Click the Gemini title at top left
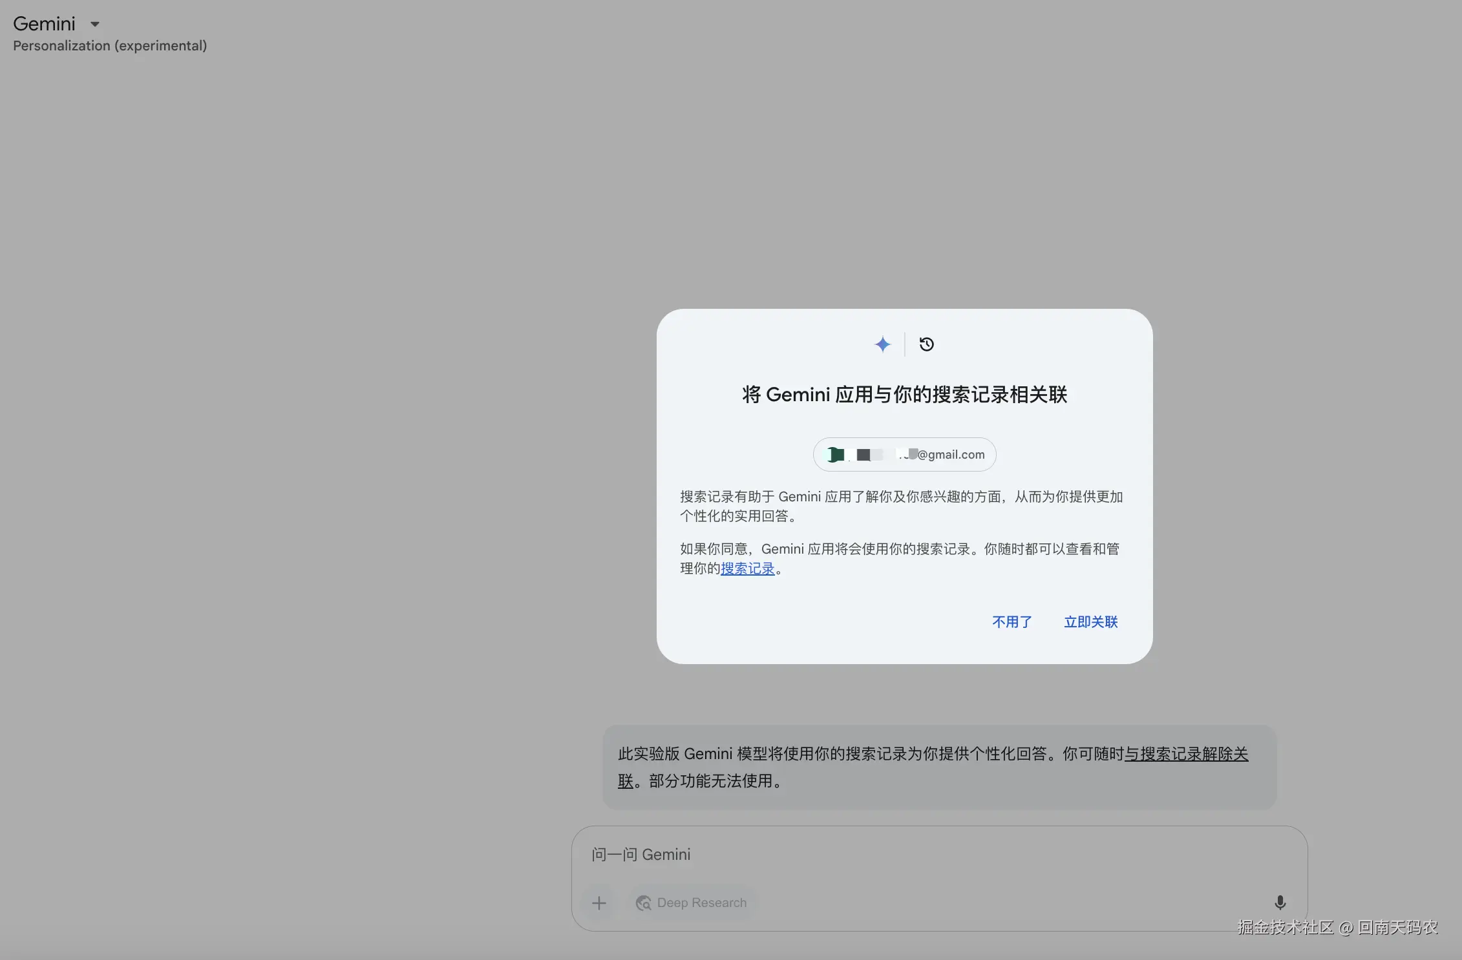 pos(44,24)
